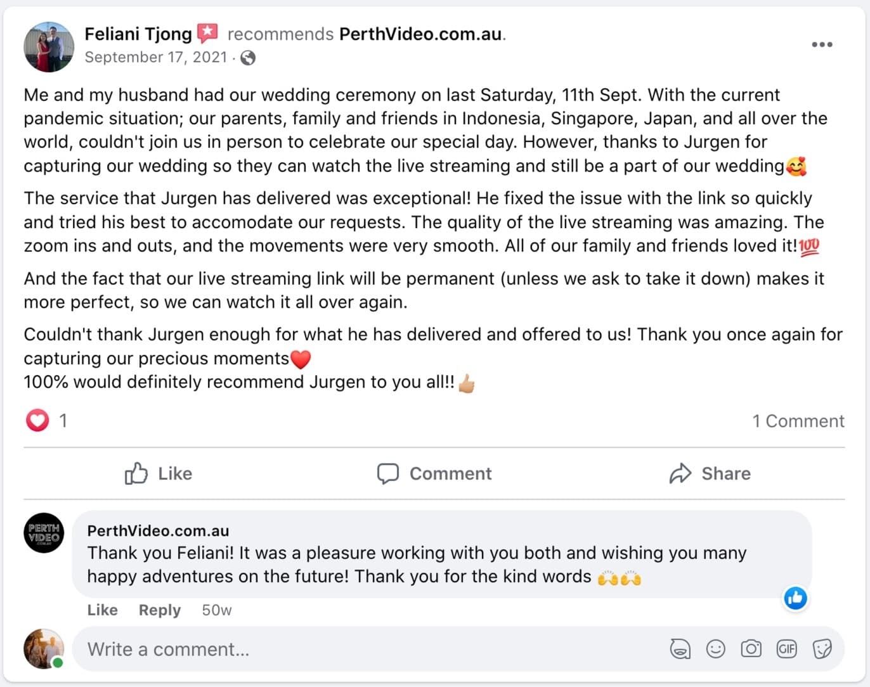Click in the "Write a comment..." field

(x=368, y=649)
